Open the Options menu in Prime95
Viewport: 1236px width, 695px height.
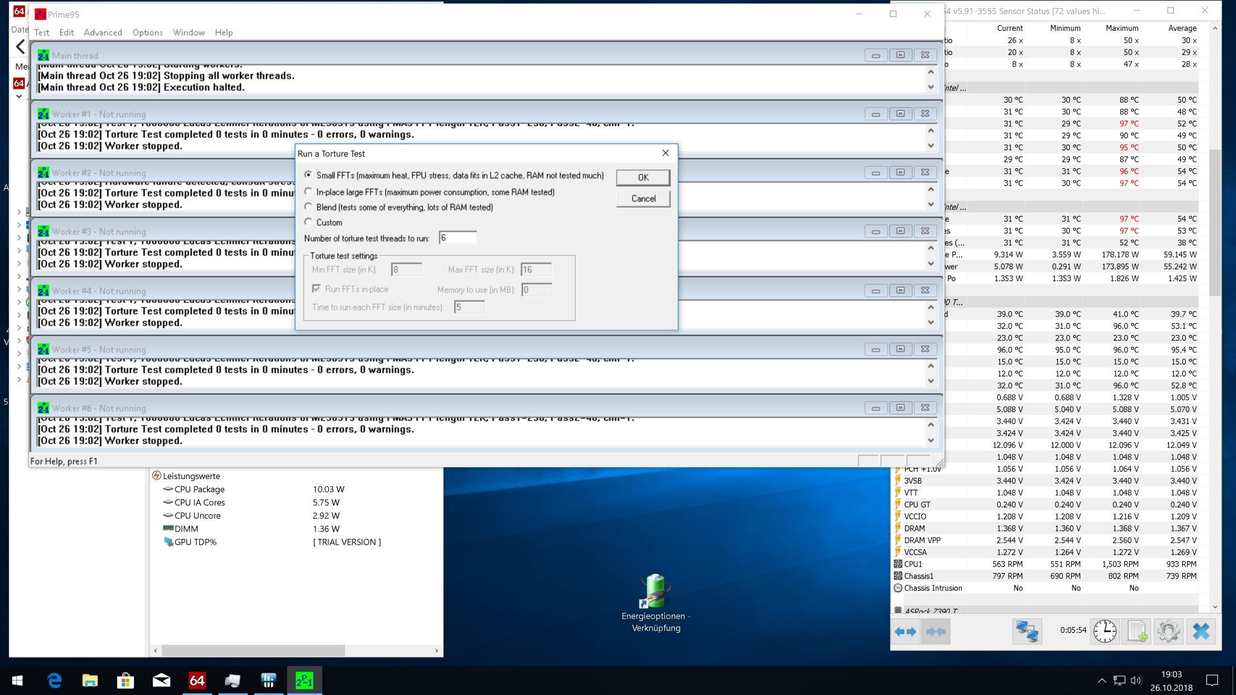[147, 33]
